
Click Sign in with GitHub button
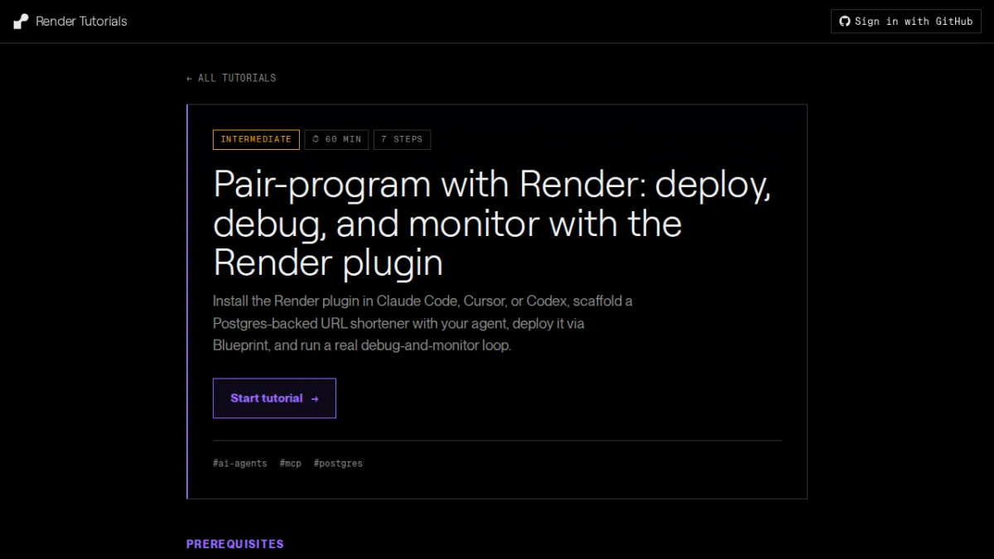pyautogui.click(x=905, y=22)
